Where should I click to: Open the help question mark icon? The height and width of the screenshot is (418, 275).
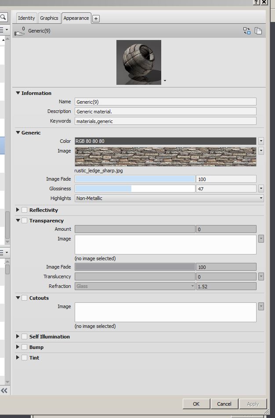click(x=256, y=2)
